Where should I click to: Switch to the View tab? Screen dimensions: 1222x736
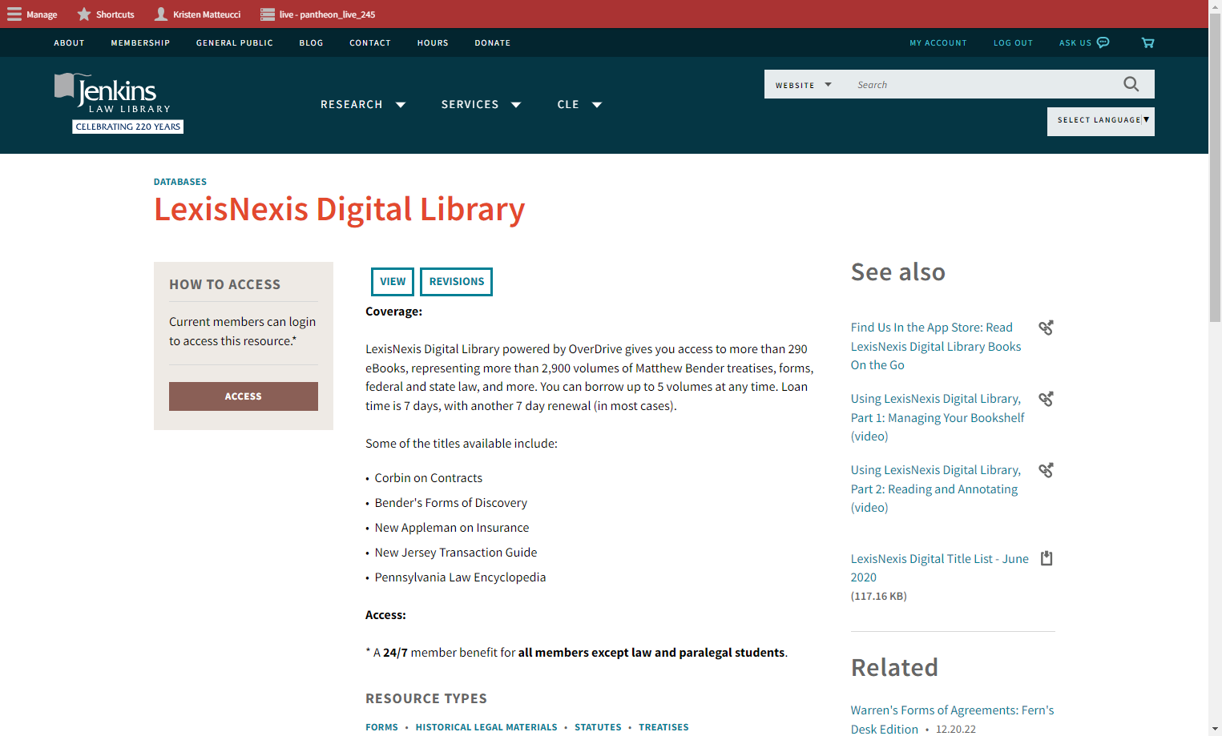[393, 282]
